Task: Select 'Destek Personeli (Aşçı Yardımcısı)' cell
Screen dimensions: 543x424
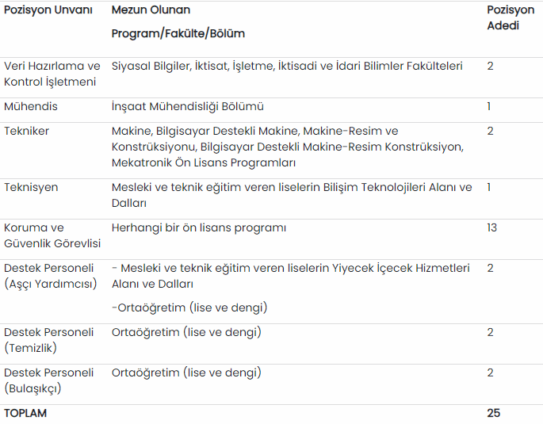Action: click(x=50, y=277)
